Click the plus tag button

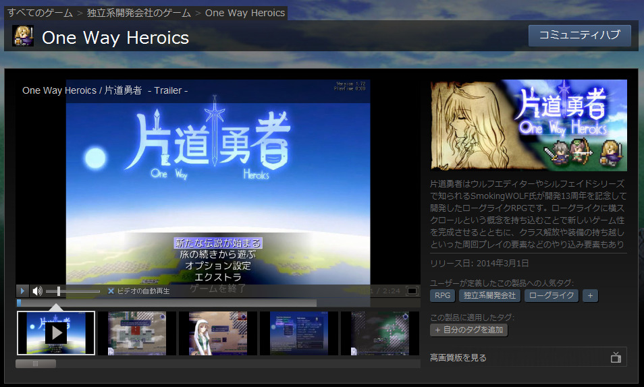pos(590,295)
